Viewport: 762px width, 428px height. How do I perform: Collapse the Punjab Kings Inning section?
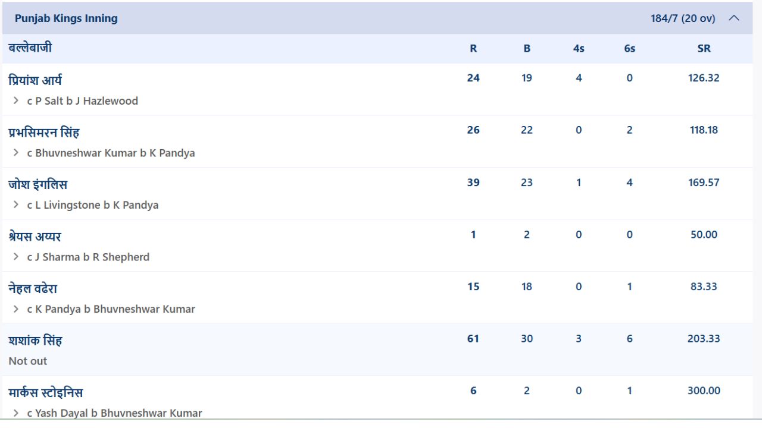(x=734, y=18)
